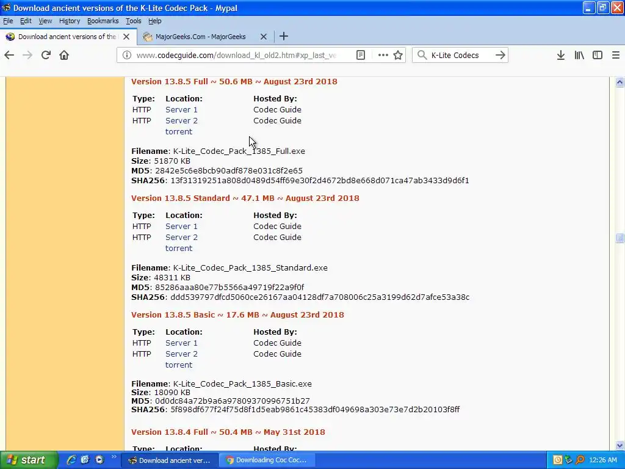Click the orange magnifier tray icon

click(x=580, y=460)
